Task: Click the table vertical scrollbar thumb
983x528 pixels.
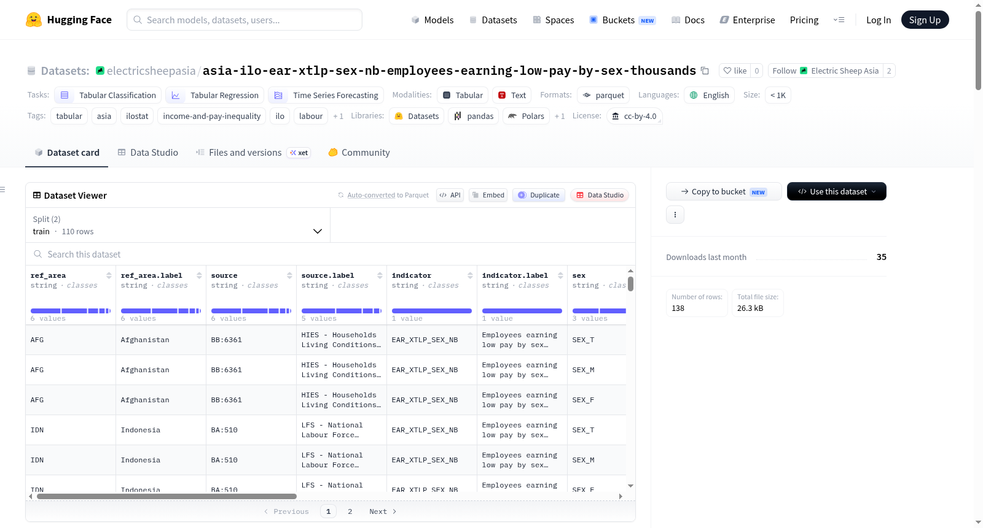Action: click(630, 284)
